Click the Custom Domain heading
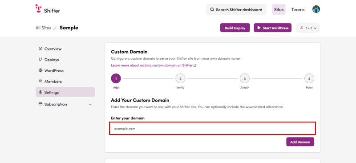 [129, 52]
